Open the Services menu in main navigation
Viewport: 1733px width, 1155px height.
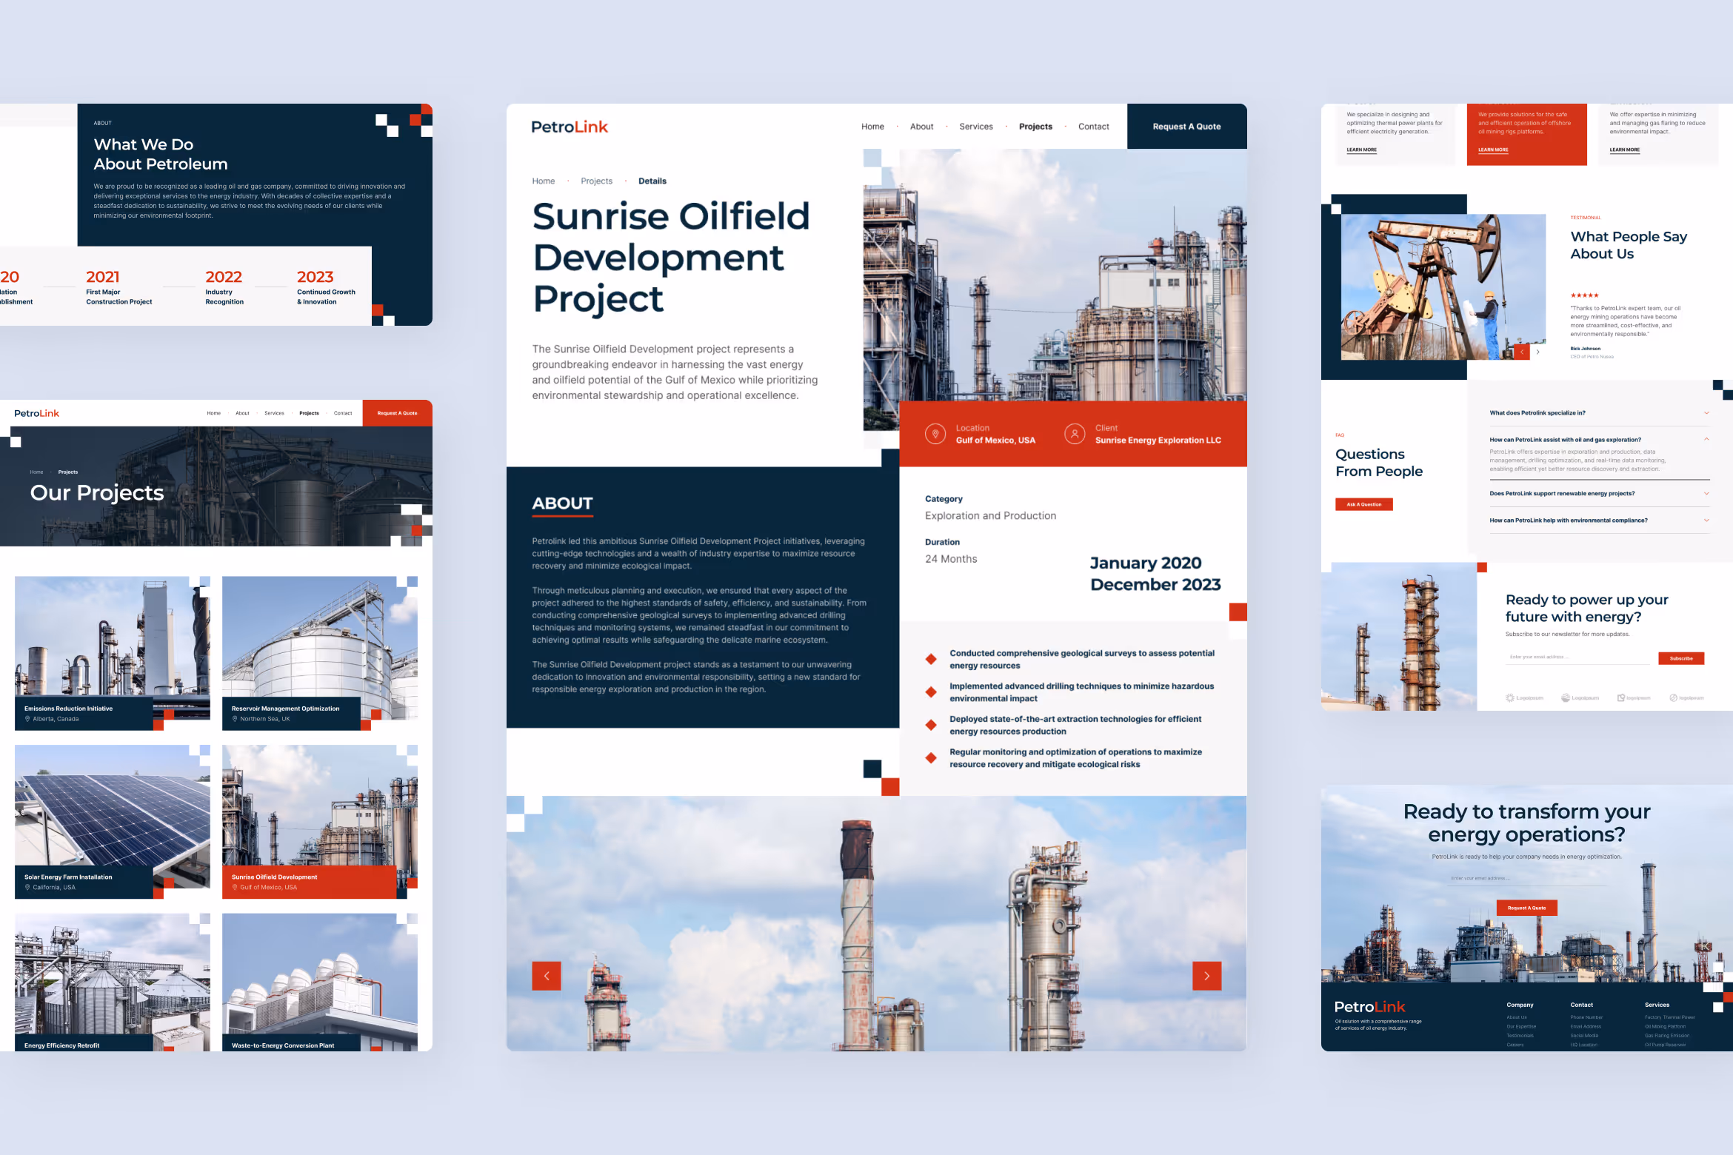point(975,127)
